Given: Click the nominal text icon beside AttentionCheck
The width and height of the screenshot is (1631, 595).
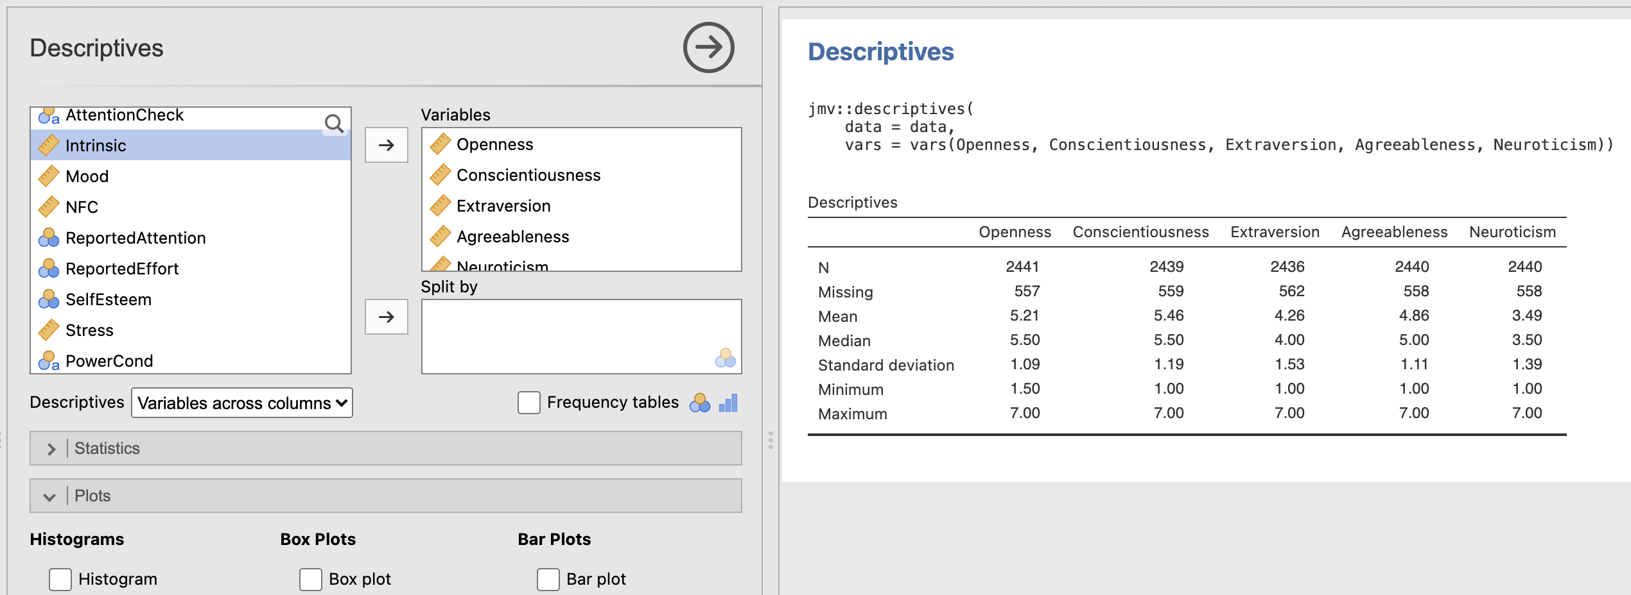Looking at the screenshot, I should tap(49, 116).
